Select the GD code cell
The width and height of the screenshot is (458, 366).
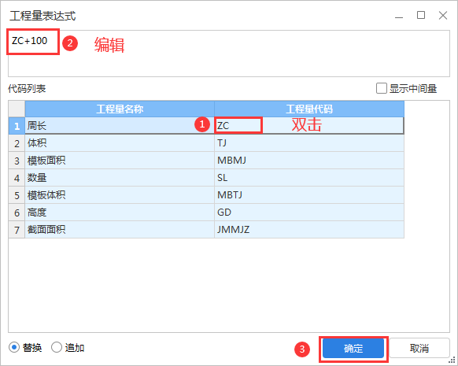pos(309,213)
